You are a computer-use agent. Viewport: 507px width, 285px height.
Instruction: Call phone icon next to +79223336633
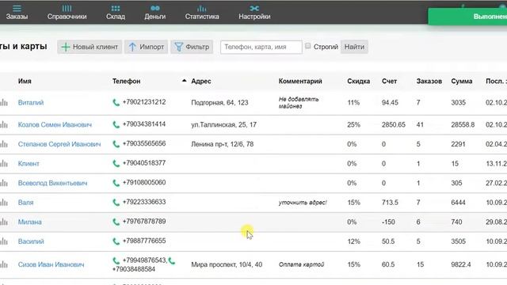coord(116,203)
